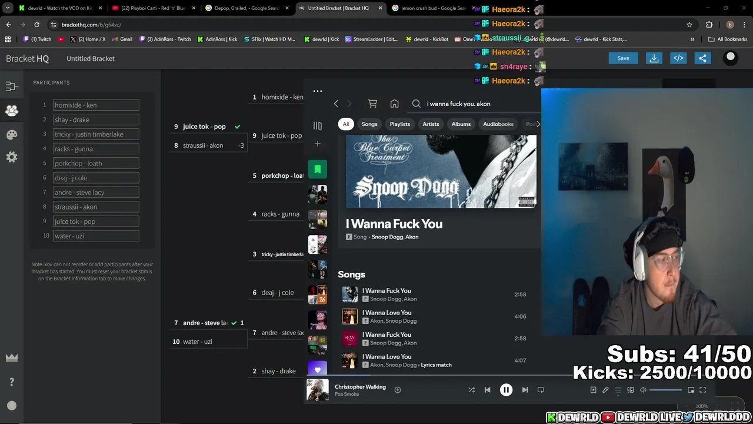Download the bracket using download icon

coord(654,58)
